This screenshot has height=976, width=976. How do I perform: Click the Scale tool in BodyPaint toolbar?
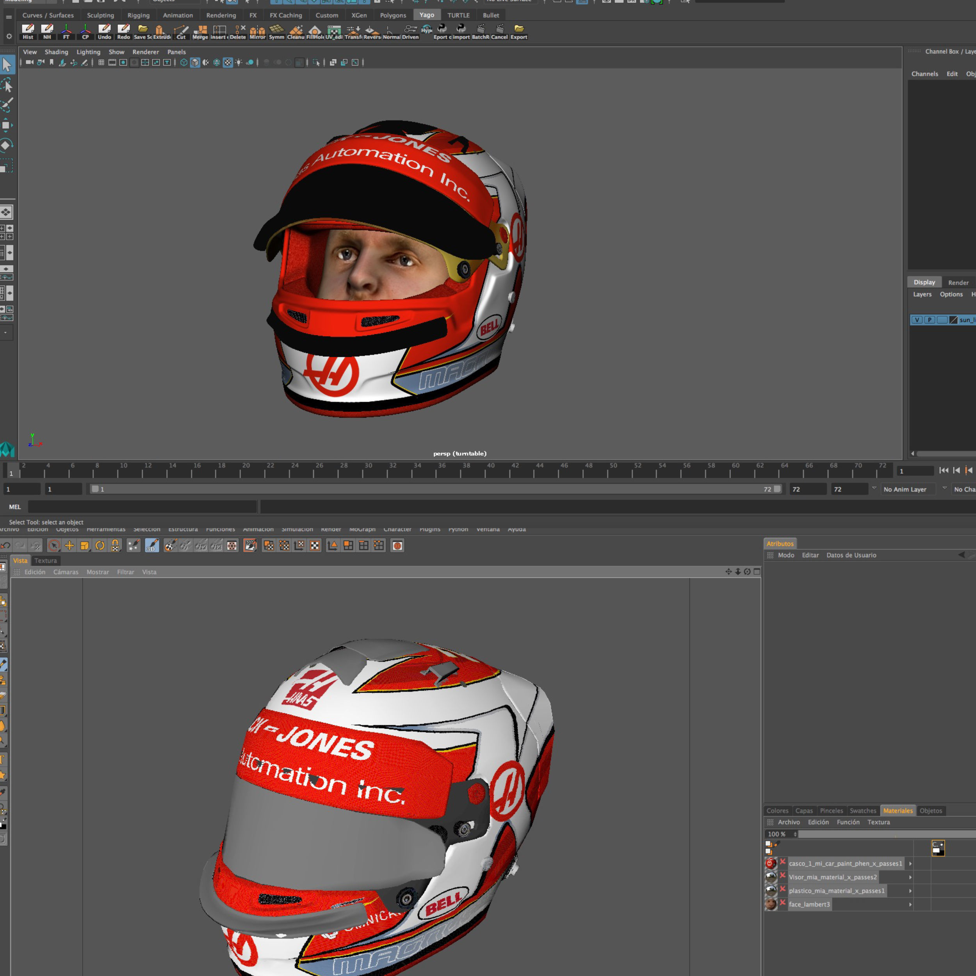(x=85, y=546)
